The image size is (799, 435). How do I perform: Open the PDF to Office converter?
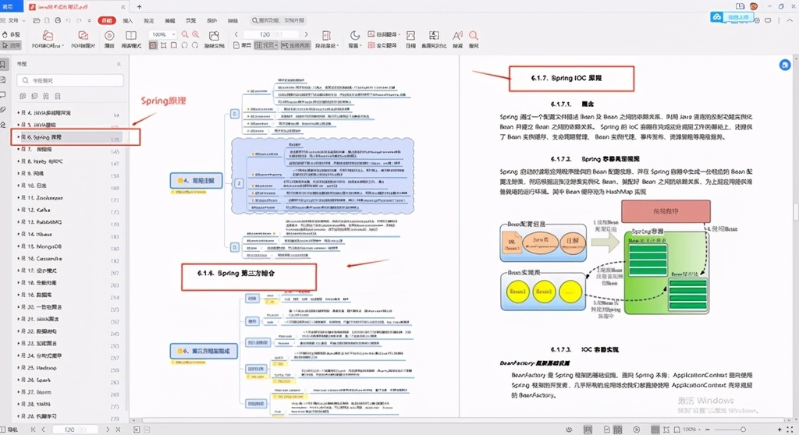(48, 39)
